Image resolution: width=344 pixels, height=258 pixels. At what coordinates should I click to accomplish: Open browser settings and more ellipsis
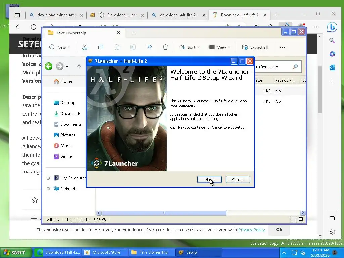point(316,27)
